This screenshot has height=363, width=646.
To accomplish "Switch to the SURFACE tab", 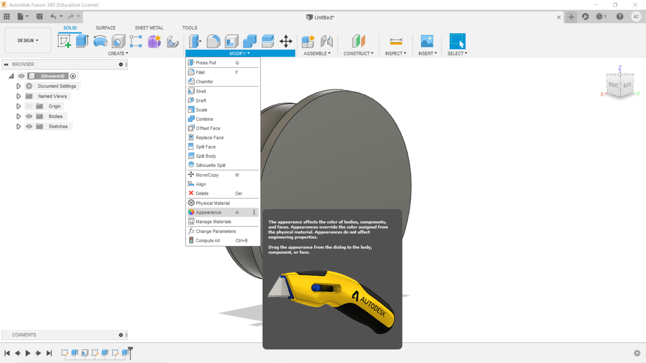I will [106, 28].
